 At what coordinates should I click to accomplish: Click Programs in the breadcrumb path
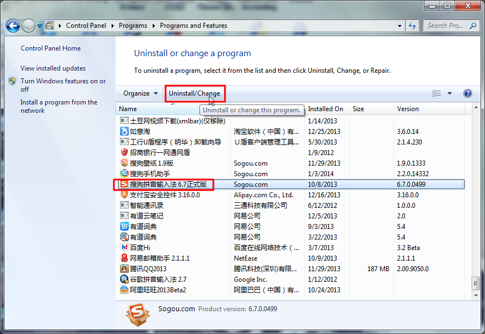pyautogui.click(x=133, y=26)
